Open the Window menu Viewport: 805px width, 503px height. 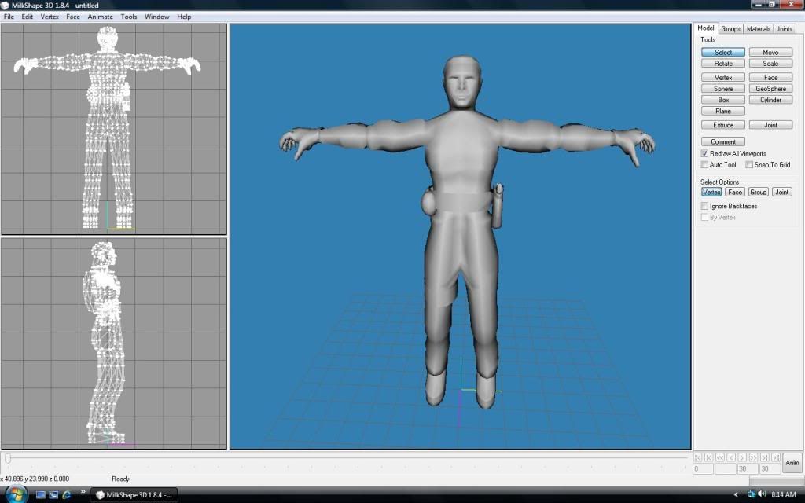pyautogui.click(x=156, y=17)
